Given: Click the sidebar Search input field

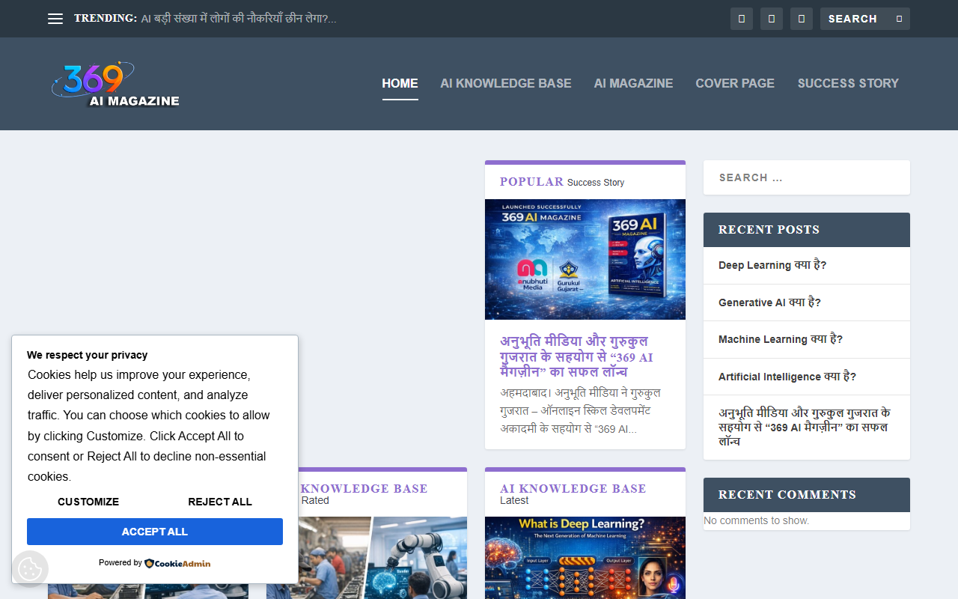Looking at the screenshot, I should 807,177.
